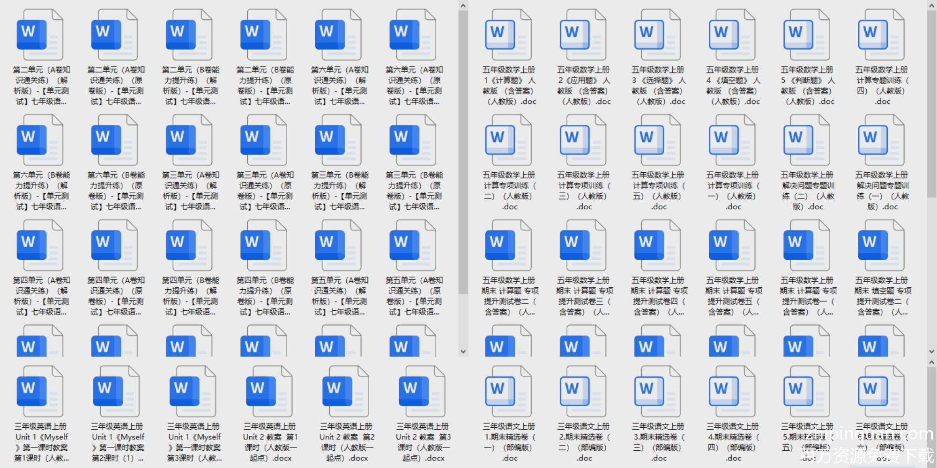This screenshot has height=468, width=937.
Task: Select the 期末 填空题 专项提升测试卷二 file icon
Action: 881,245
